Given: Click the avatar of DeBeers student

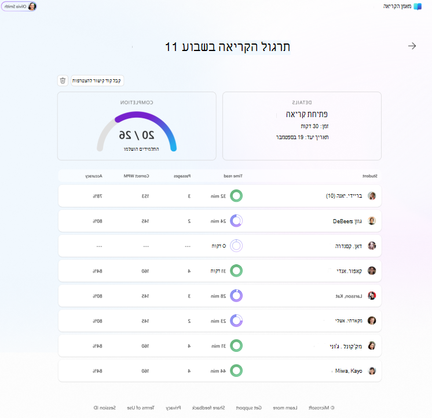Looking at the screenshot, I should (372, 221).
